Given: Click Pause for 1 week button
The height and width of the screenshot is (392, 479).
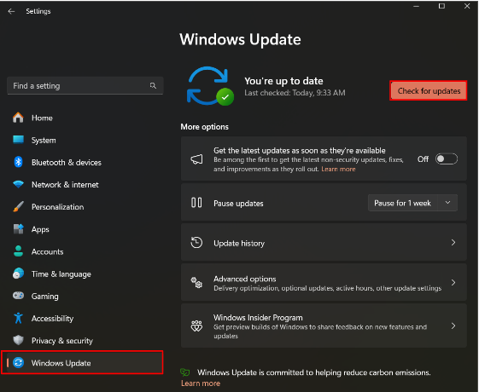Looking at the screenshot, I should [403, 203].
